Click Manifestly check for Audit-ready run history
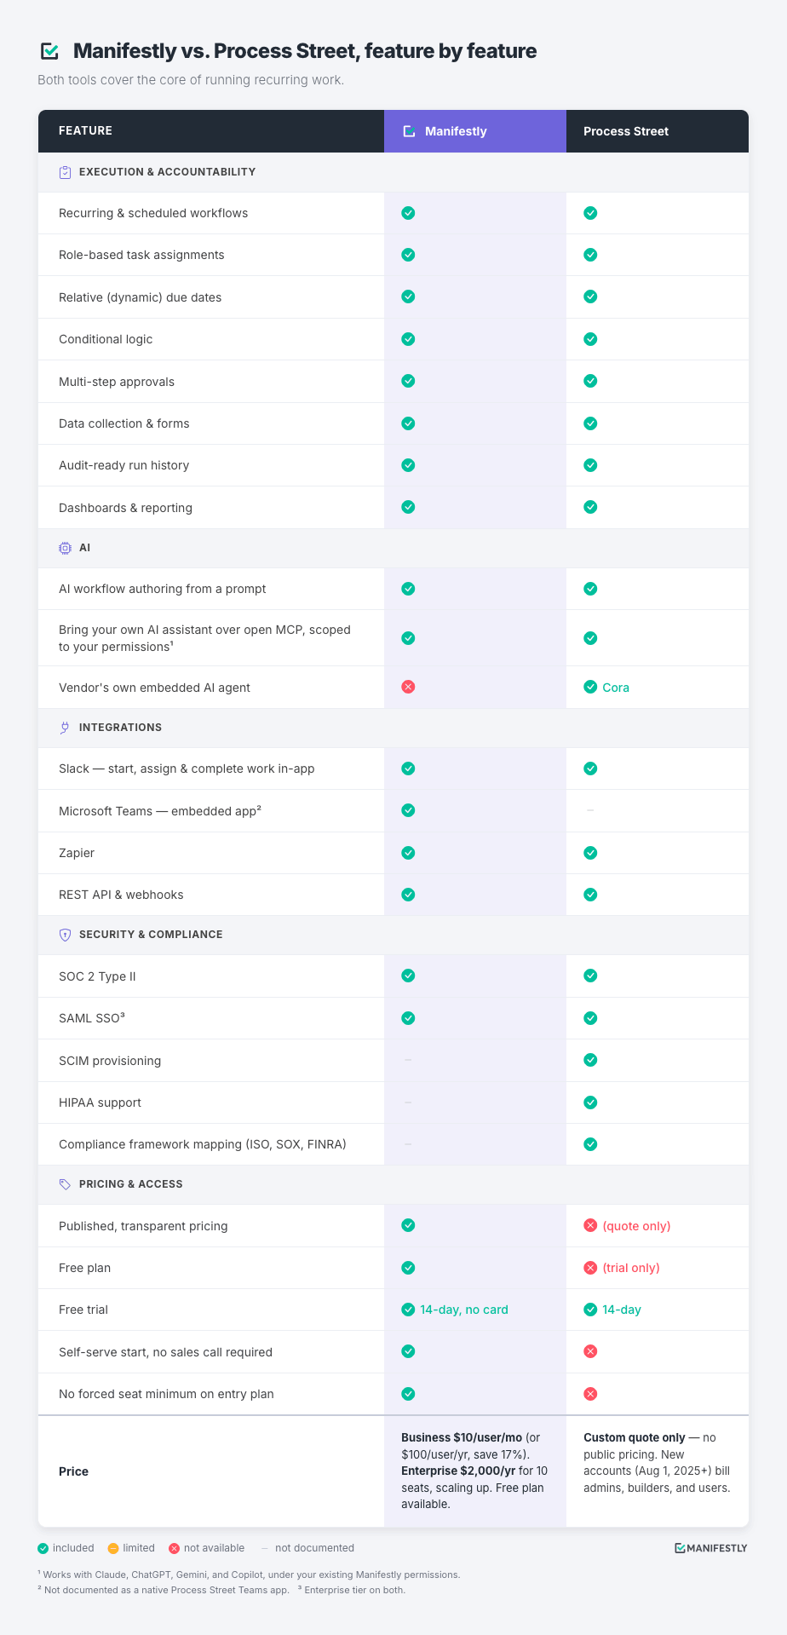This screenshot has width=787, height=1635. coord(408,465)
